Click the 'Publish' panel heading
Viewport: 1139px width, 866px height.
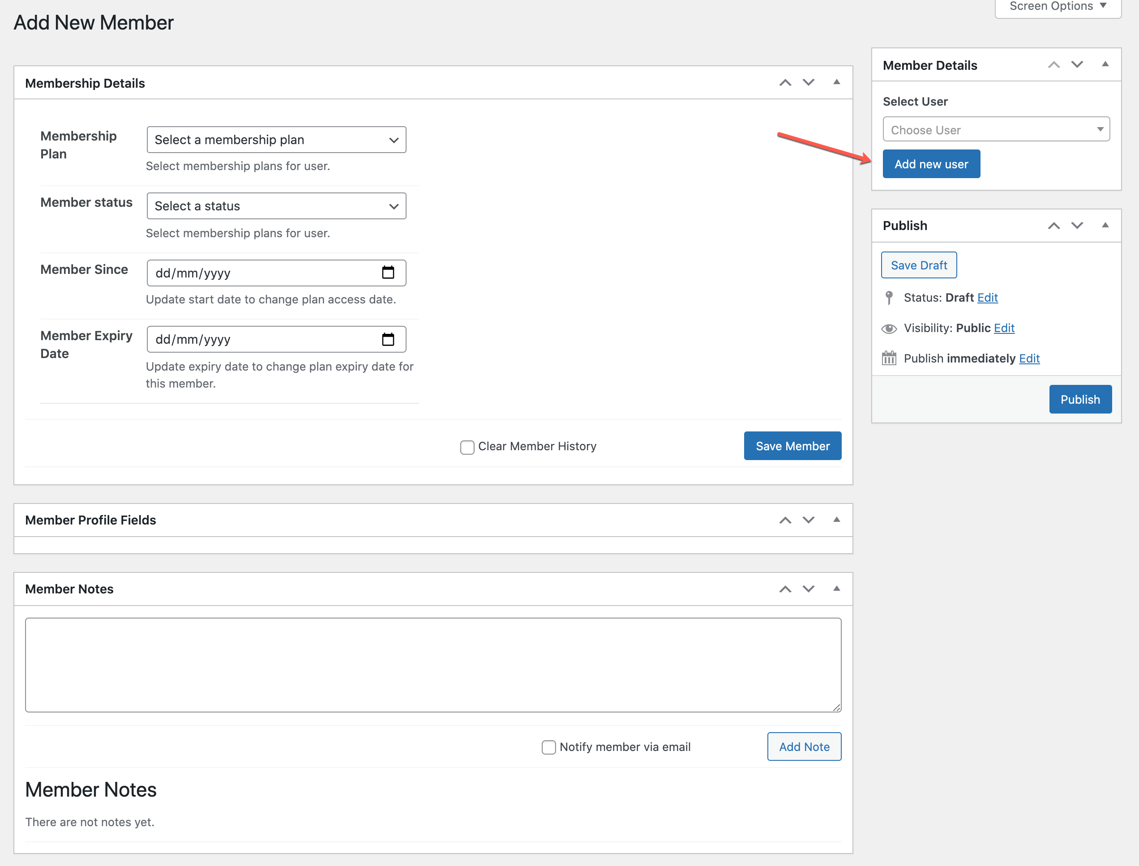[904, 226]
